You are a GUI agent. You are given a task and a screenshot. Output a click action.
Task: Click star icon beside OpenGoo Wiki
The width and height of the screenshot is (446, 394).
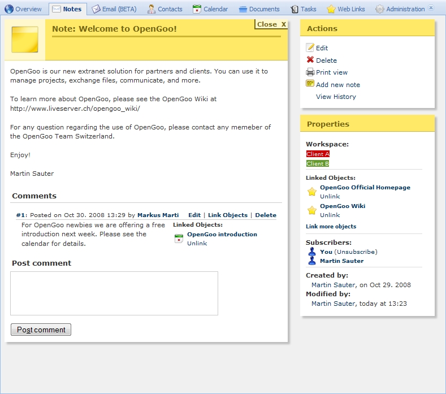point(312,210)
